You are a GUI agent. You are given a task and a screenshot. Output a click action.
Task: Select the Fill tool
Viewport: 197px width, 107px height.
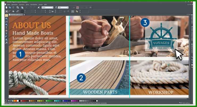coord(6,31)
